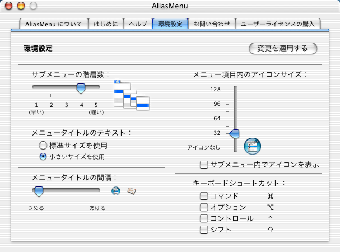Close the AliasMenu window with the red button

pyautogui.click(x=8, y=6)
